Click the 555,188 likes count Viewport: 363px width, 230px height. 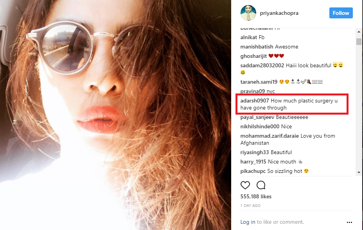point(256,196)
